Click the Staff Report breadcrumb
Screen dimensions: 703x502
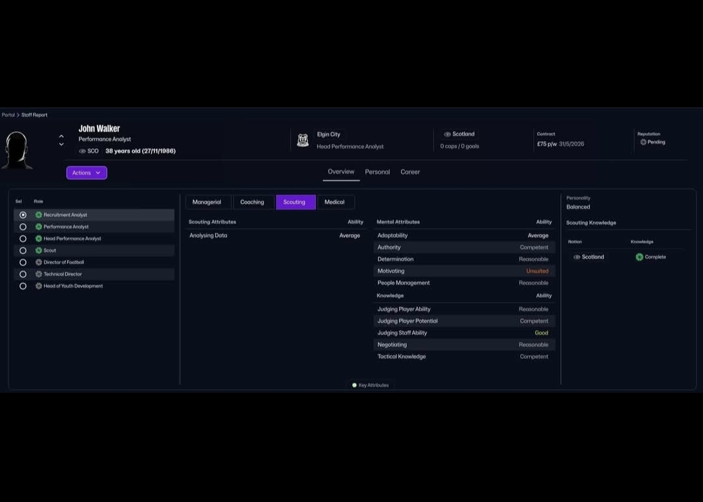coord(34,115)
